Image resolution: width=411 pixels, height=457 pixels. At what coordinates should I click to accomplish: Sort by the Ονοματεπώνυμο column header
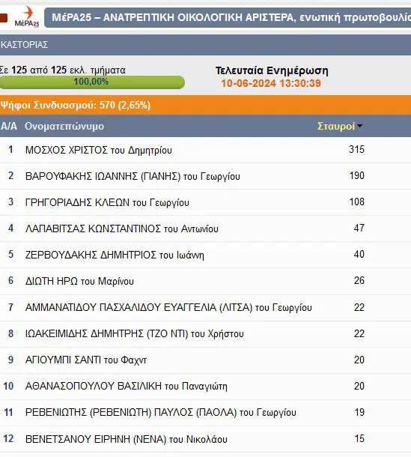click(x=64, y=126)
